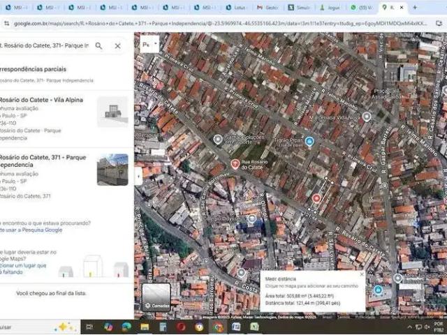Click the Maps search input field
This screenshot has height=335, width=447.
(x=45, y=45)
